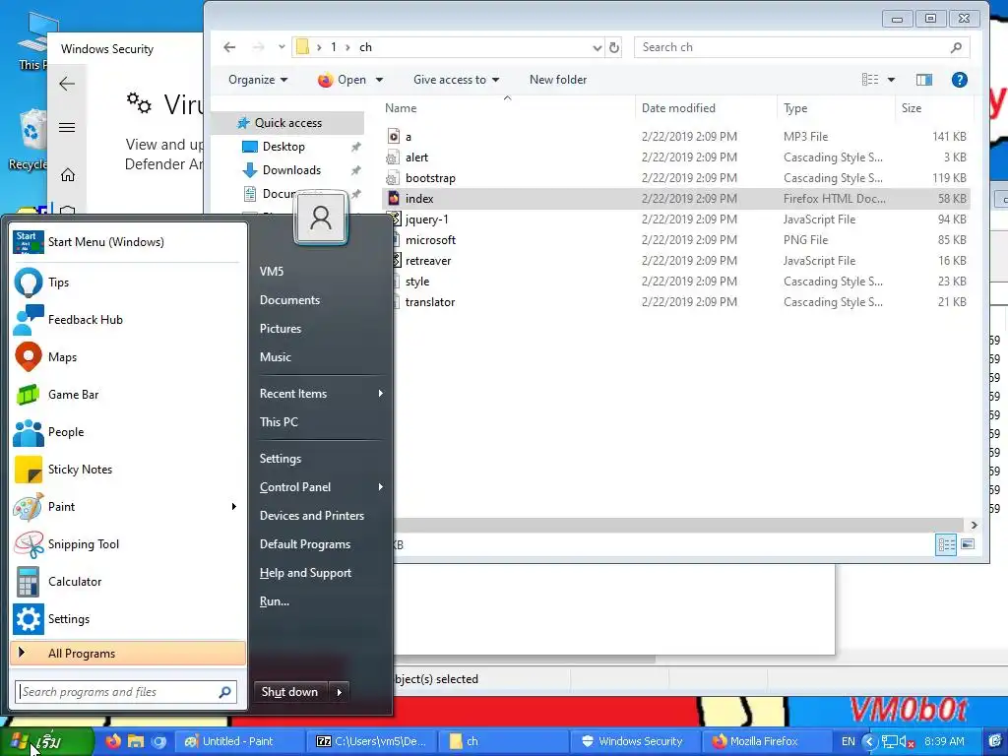Refresh the ch folder view
Viewport: 1008px width, 756px height.
click(x=614, y=47)
